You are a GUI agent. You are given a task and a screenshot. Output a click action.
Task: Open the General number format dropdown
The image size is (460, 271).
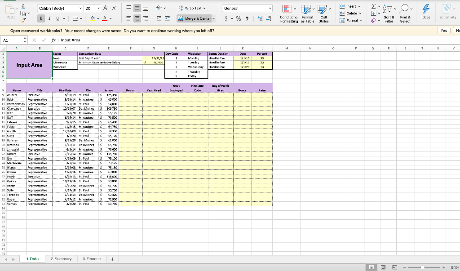pos(245,8)
